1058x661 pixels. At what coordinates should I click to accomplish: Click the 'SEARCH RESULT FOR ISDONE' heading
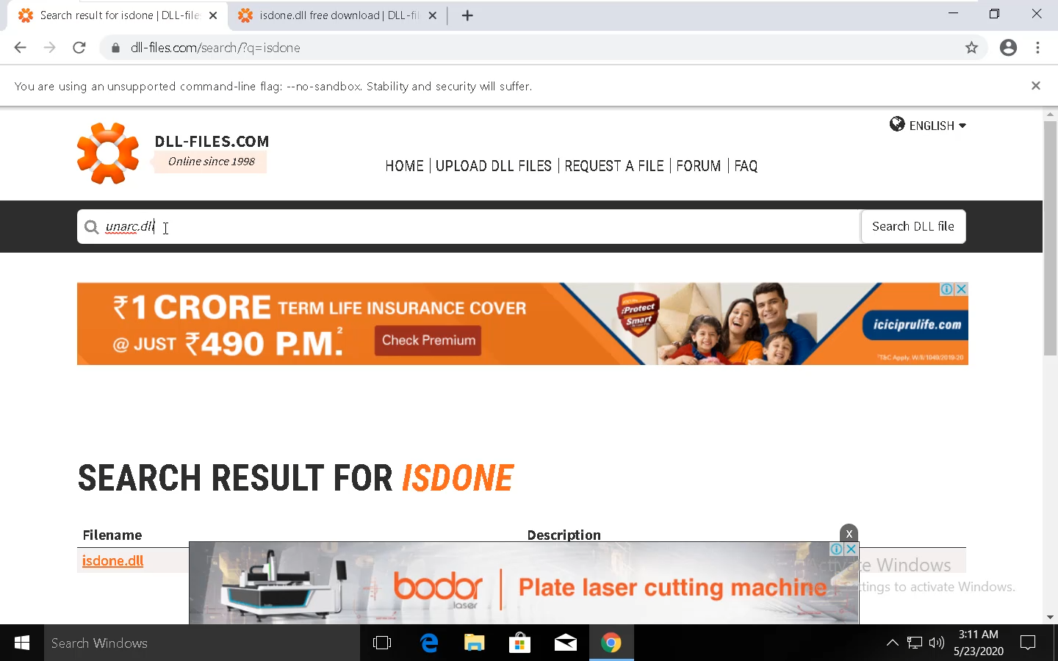295,478
